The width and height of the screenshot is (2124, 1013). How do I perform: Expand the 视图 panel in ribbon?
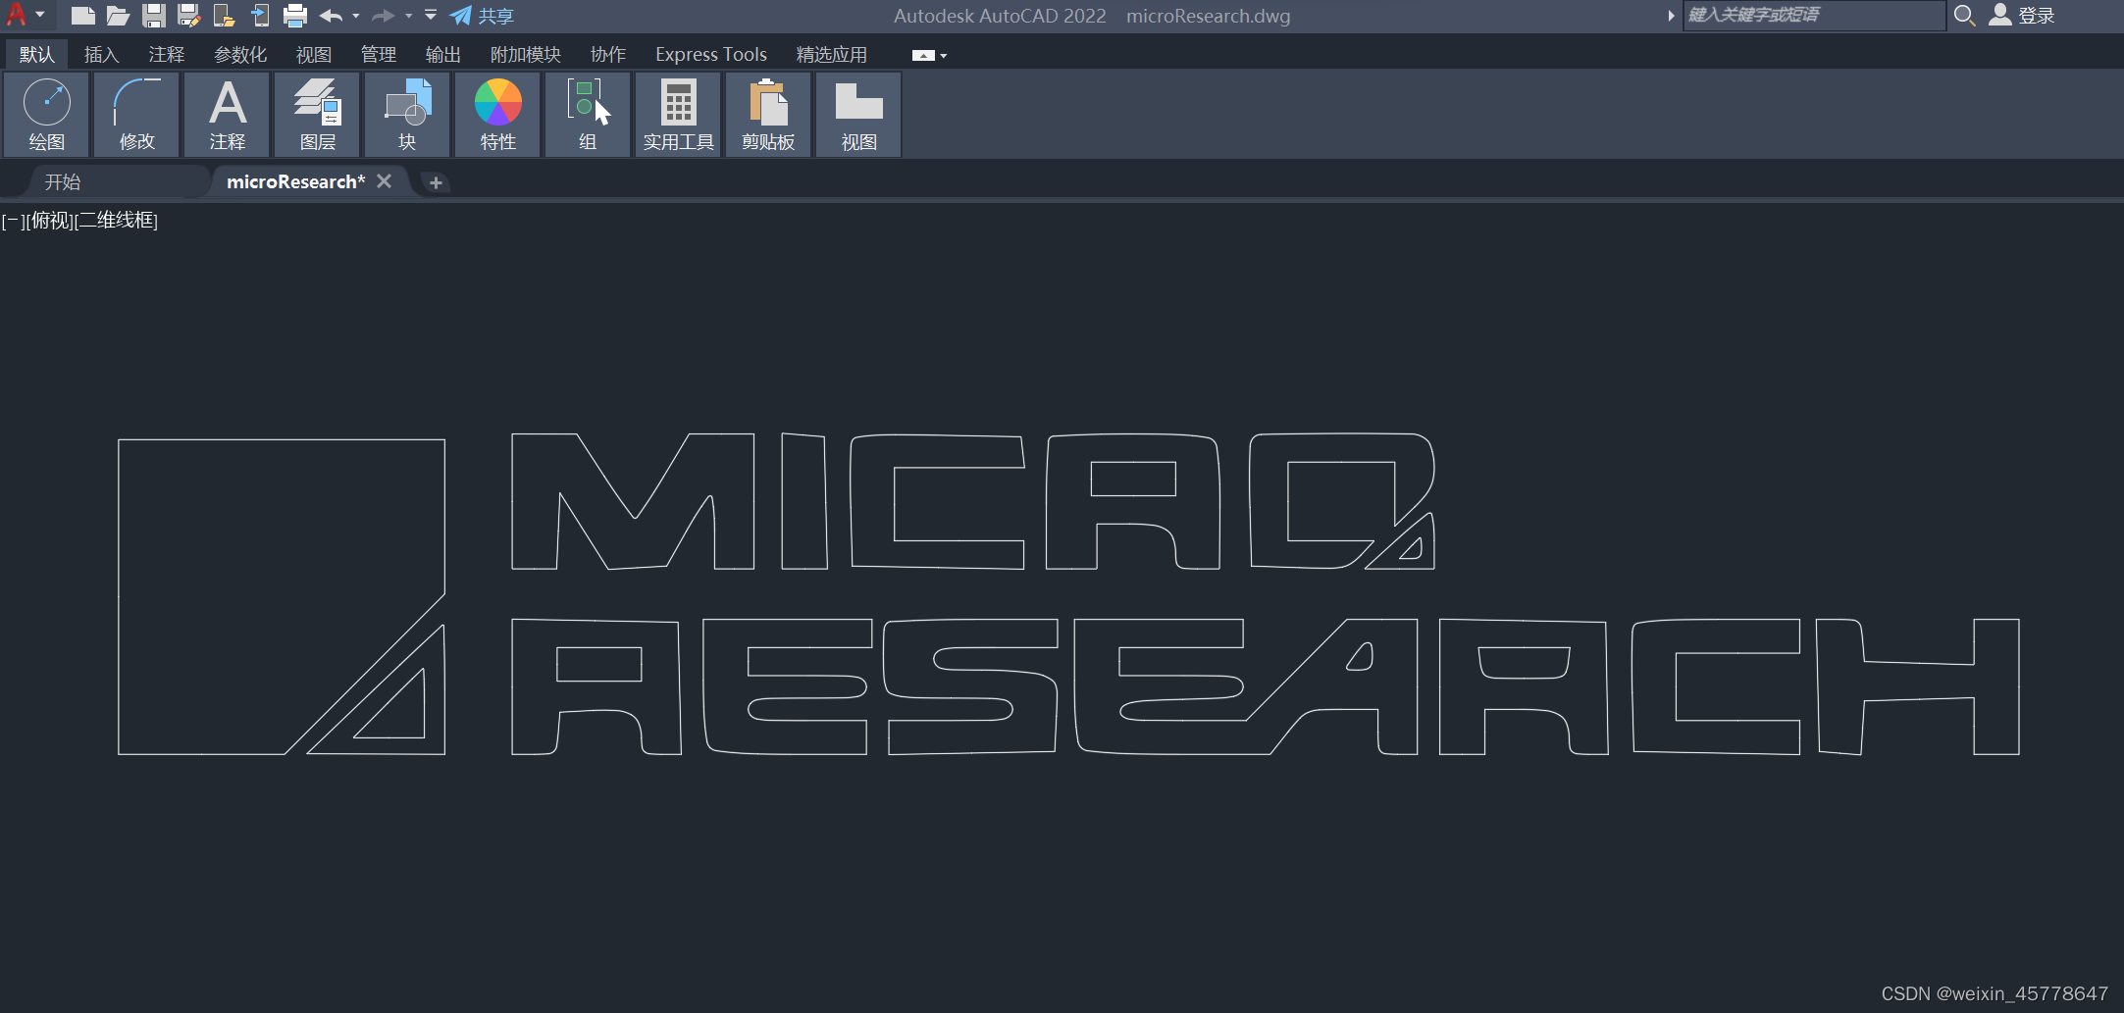click(859, 115)
